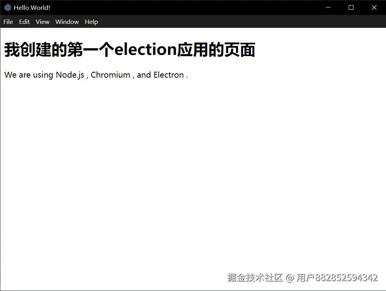Close the Hello World window
The image size is (386, 291).
[x=374, y=7]
